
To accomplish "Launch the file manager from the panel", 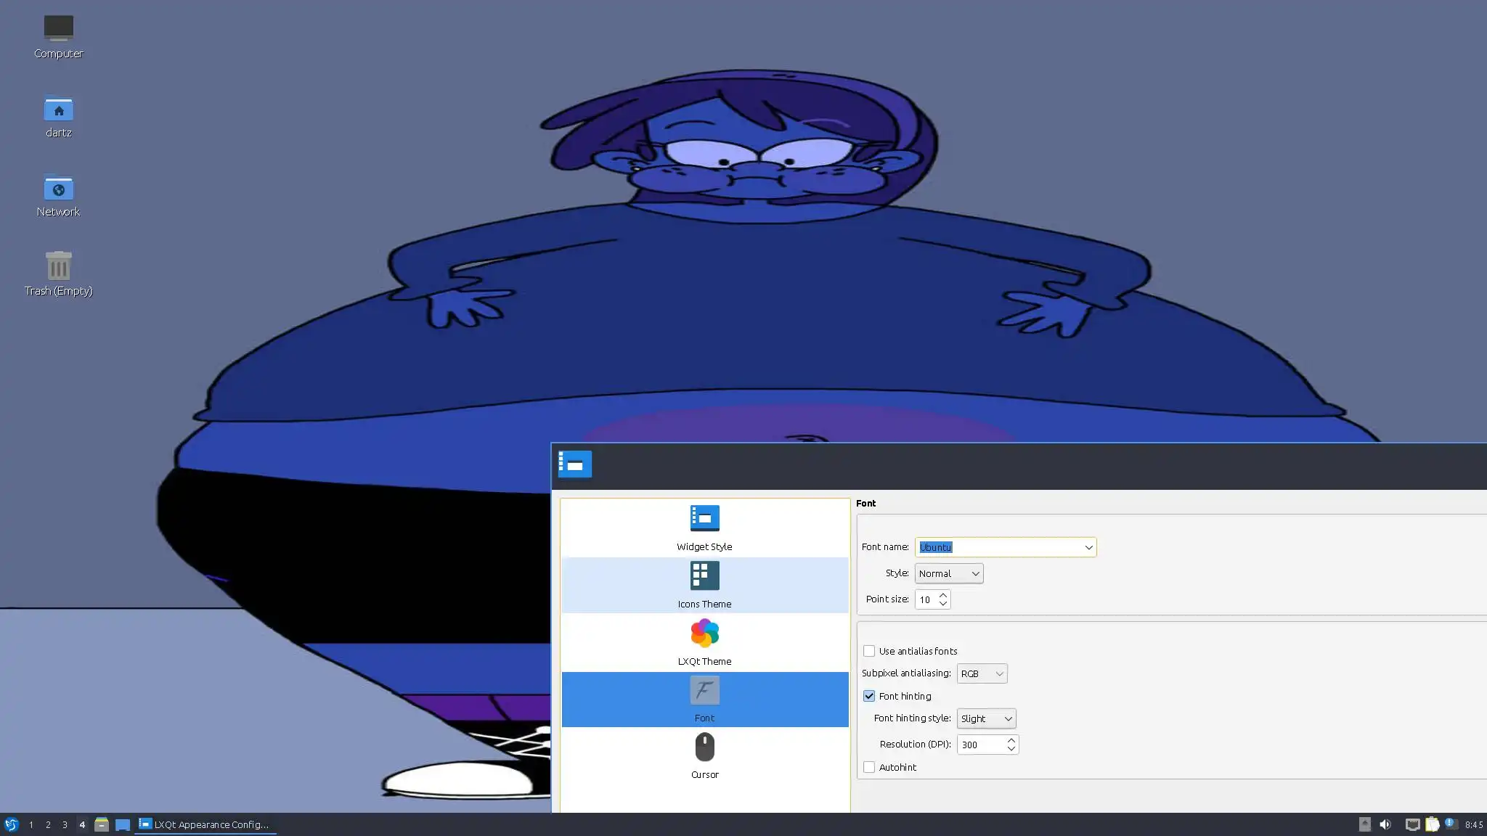I will [x=102, y=824].
